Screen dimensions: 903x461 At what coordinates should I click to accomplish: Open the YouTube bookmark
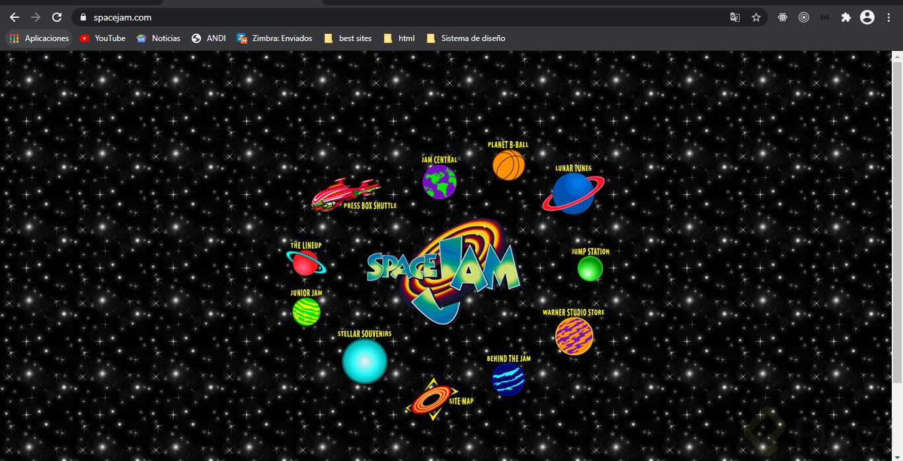coord(102,38)
